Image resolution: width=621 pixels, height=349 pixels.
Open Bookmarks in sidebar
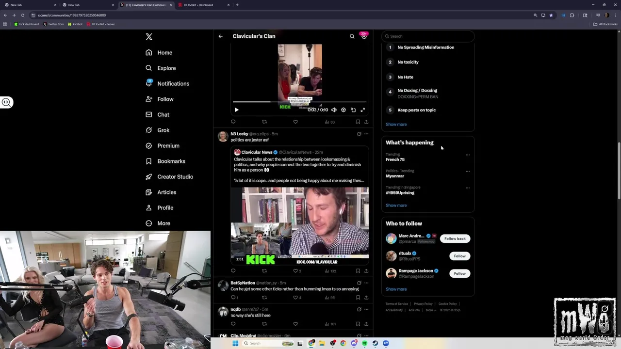coord(165,161)
